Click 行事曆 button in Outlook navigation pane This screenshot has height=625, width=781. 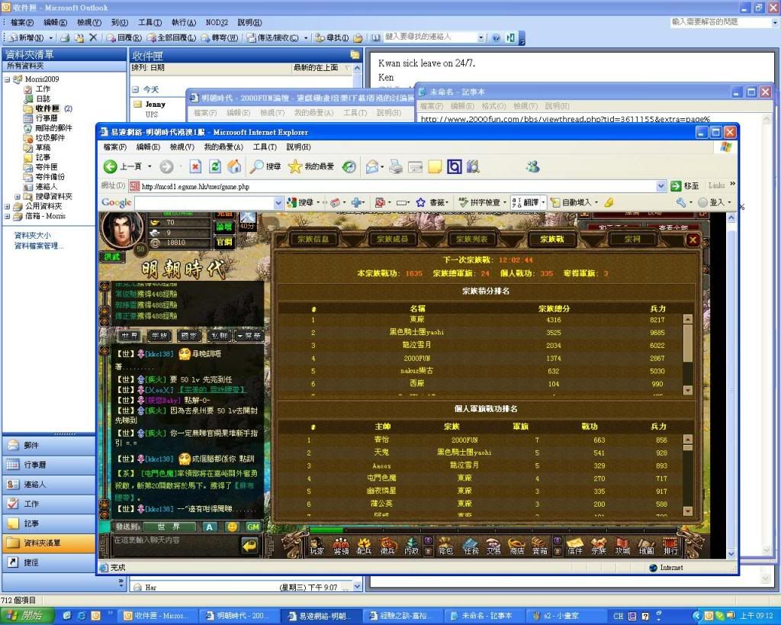49,465
